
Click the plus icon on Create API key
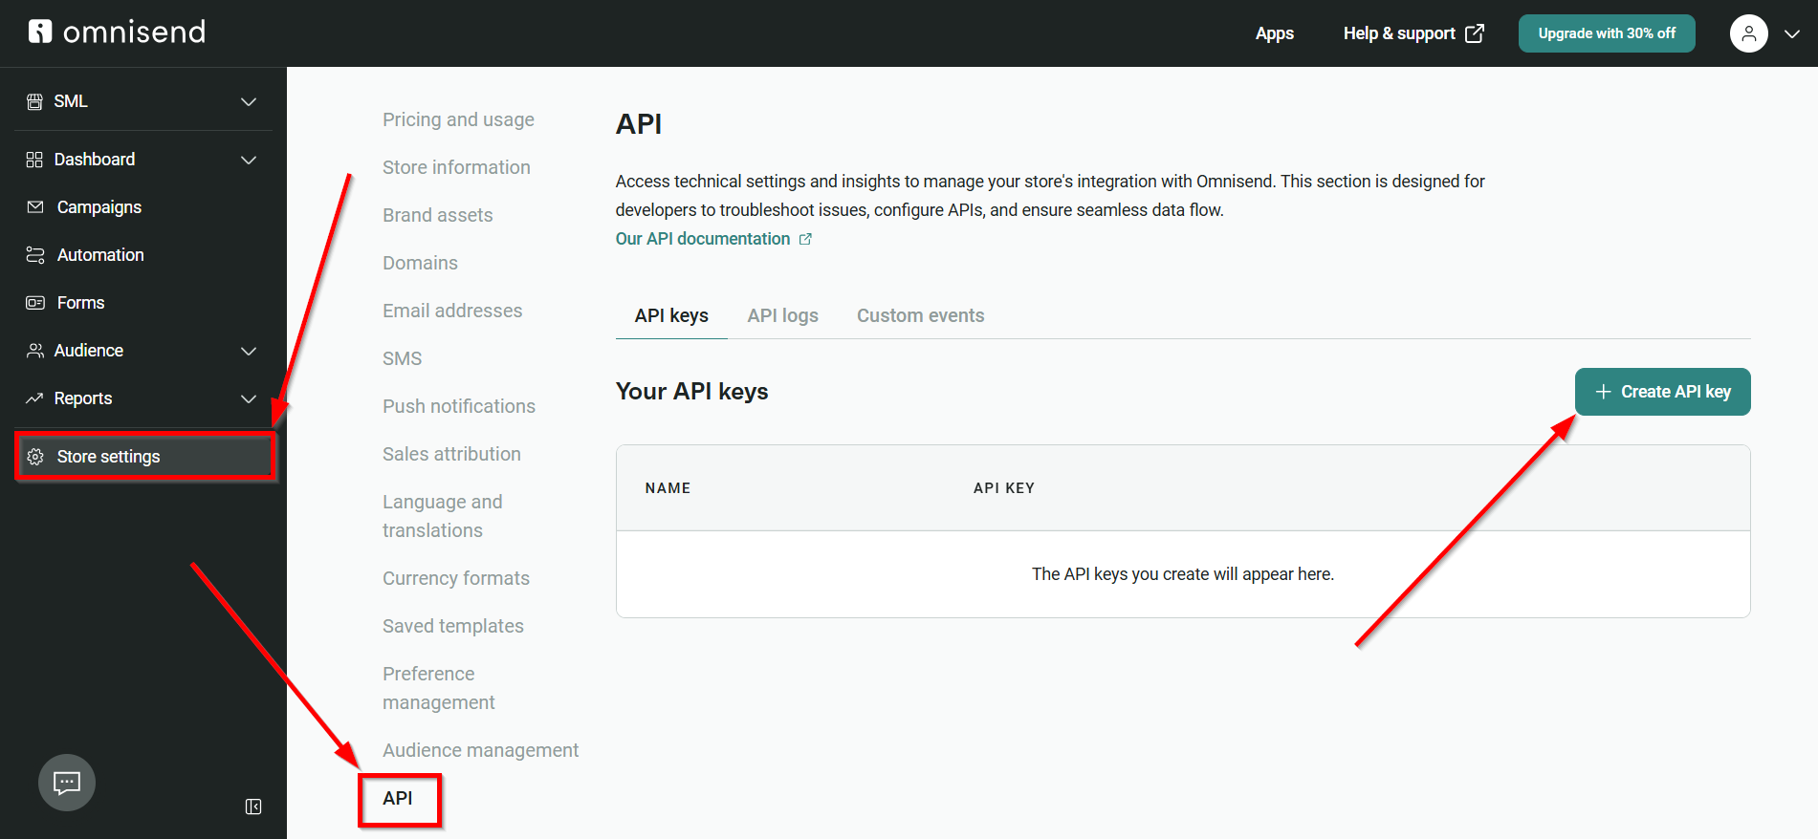pyautogui.click(x=1604, y=392)
